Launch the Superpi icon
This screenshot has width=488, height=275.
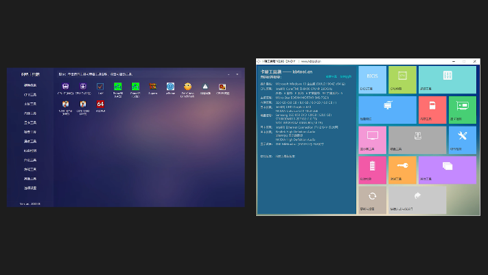point(153,87)
